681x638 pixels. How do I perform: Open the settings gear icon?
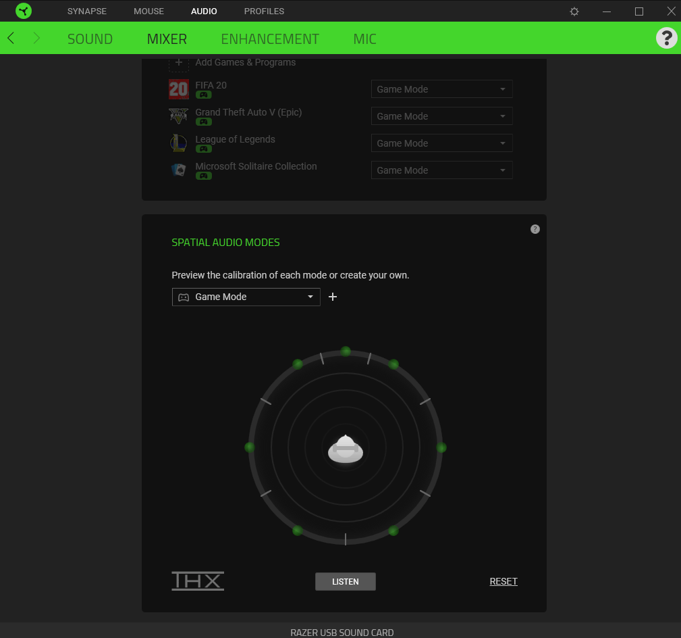pos(574,11)
